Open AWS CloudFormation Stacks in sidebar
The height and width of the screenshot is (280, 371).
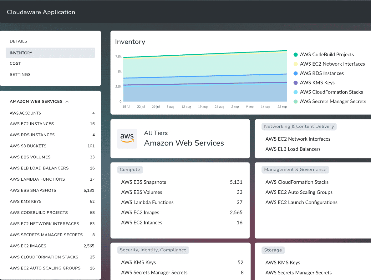coord(44,257)
